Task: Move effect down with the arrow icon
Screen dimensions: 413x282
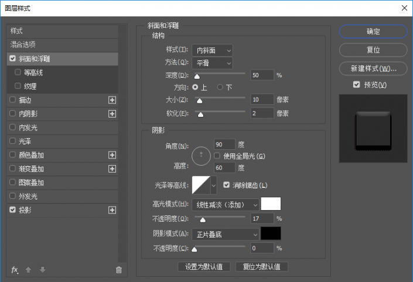Action: point(42,270)
